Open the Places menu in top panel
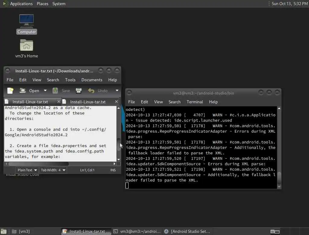The height and width of the screenshot is (235, 309). point(42,4)
